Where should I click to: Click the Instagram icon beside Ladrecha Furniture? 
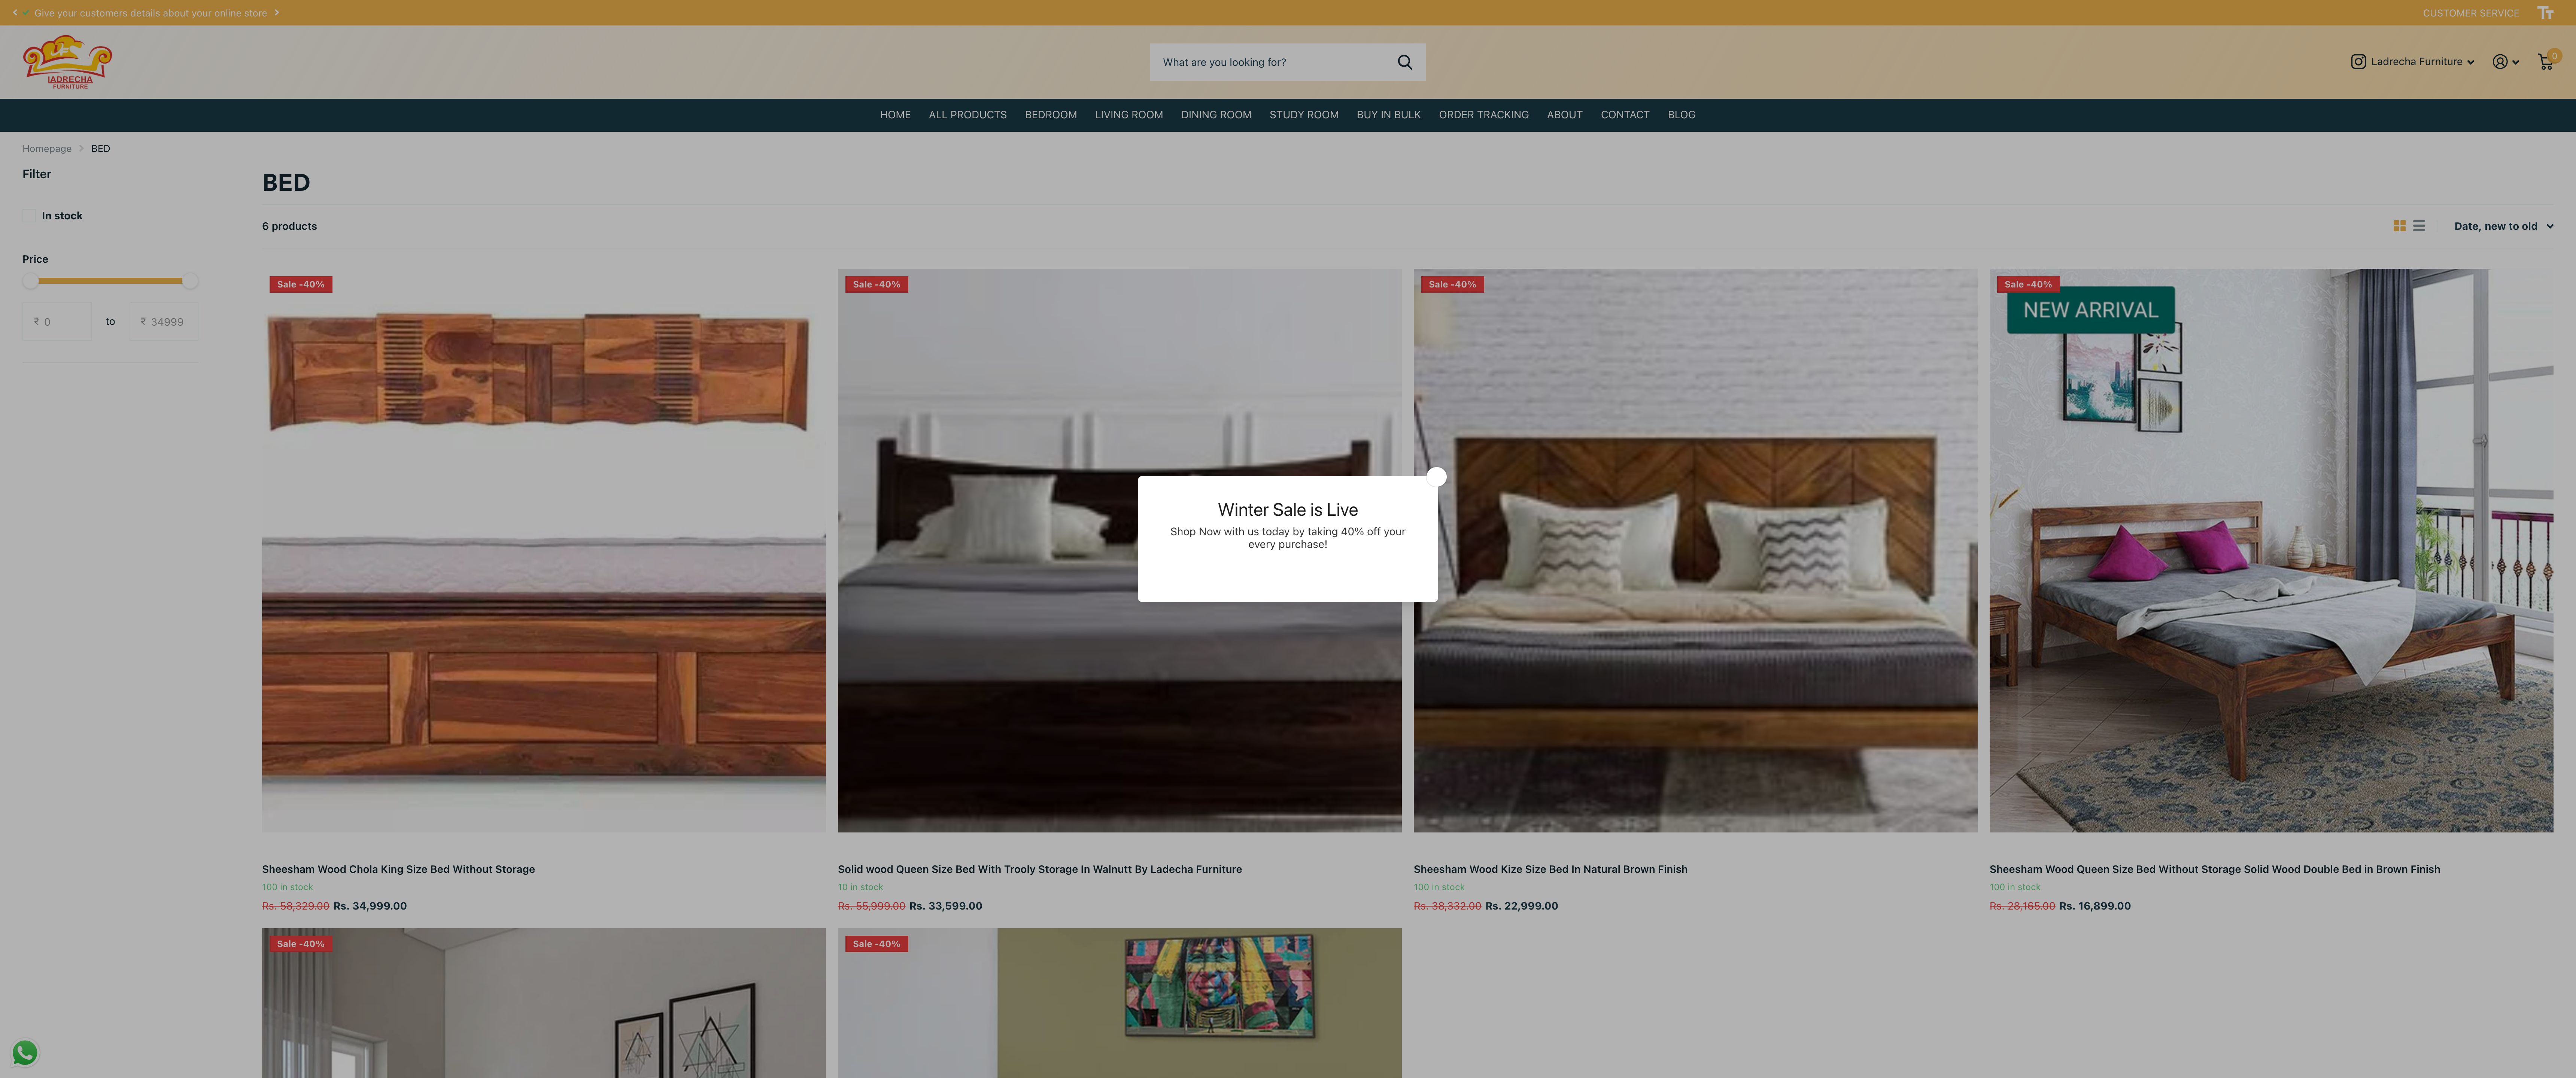(2358, 62)
